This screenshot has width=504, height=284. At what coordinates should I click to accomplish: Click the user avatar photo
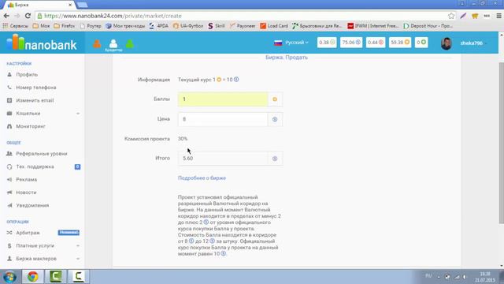[x=447, y=43]
